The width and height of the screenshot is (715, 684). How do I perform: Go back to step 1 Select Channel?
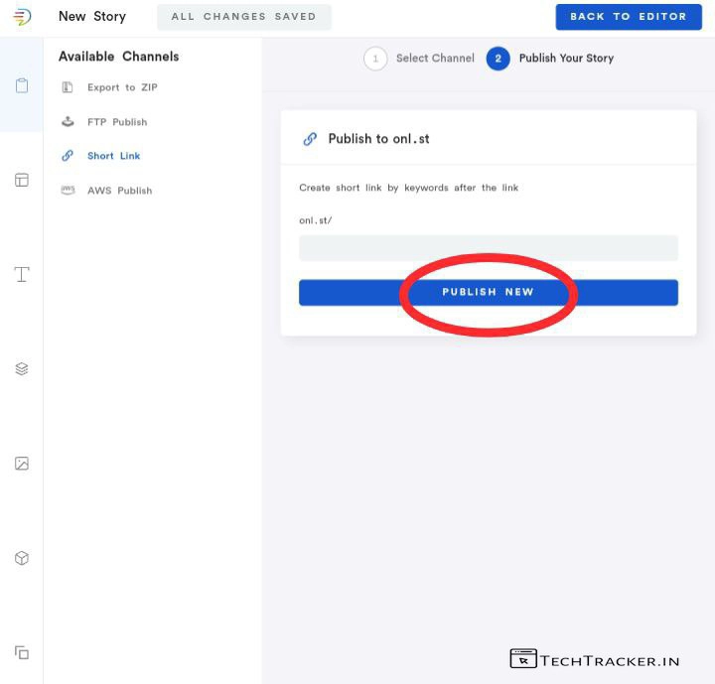421,59
